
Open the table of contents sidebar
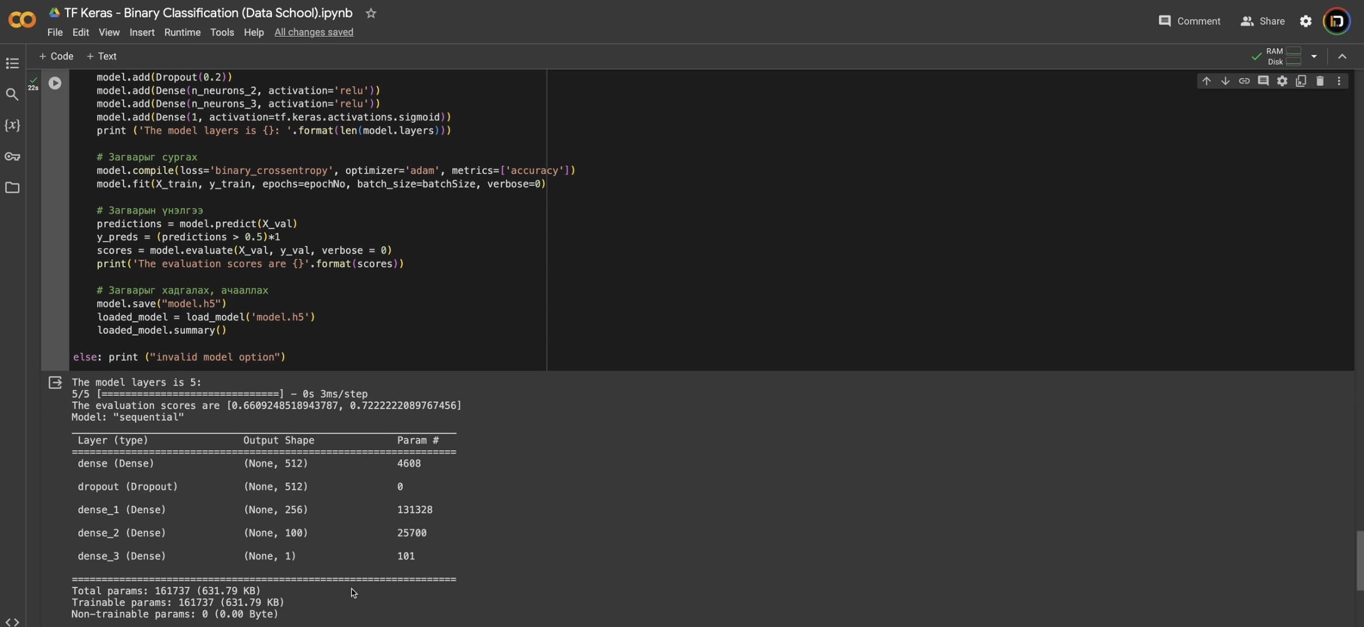pyautogui.click(x=12, y=63)
